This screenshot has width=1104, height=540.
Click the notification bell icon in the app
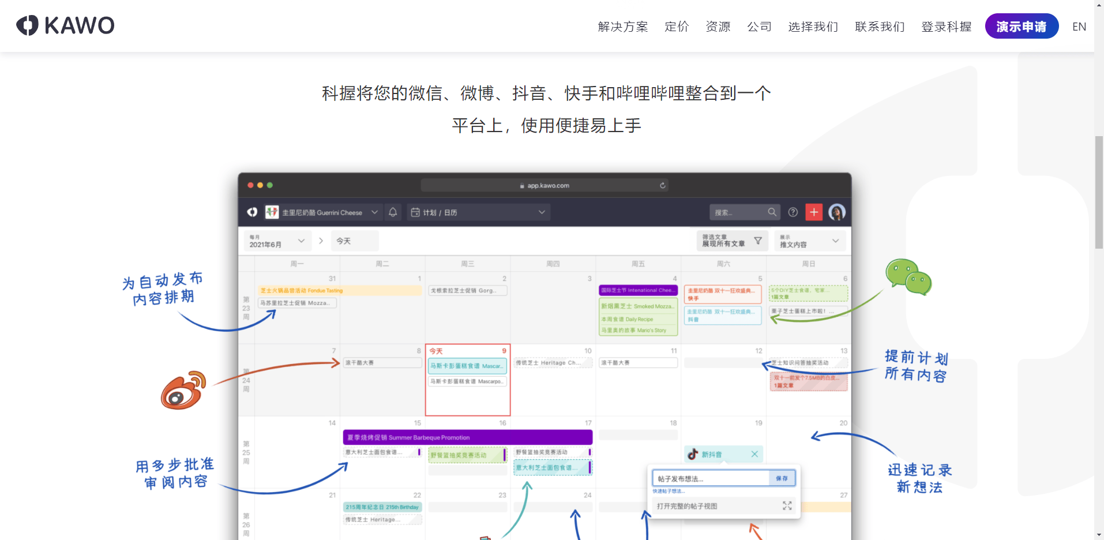coord(393,212)
